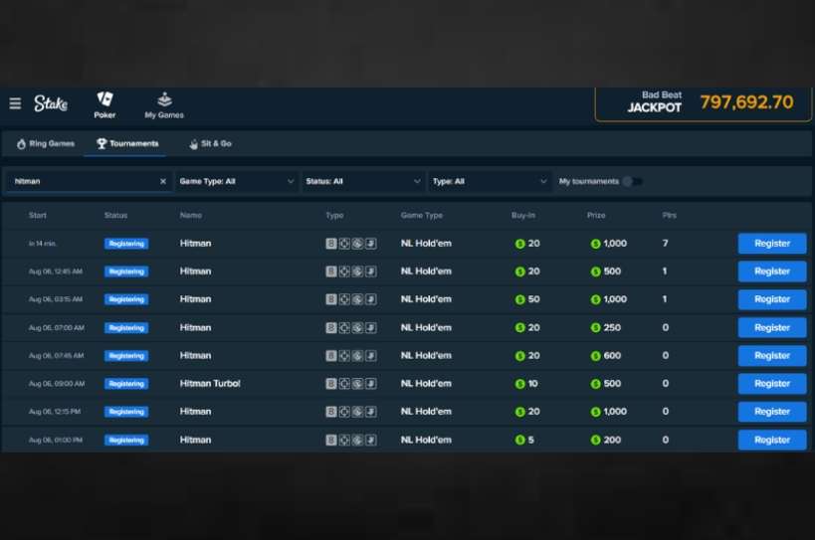
Task: Expand Type: All dropdown
Action: pyautogui.click(x=491, y=181)
